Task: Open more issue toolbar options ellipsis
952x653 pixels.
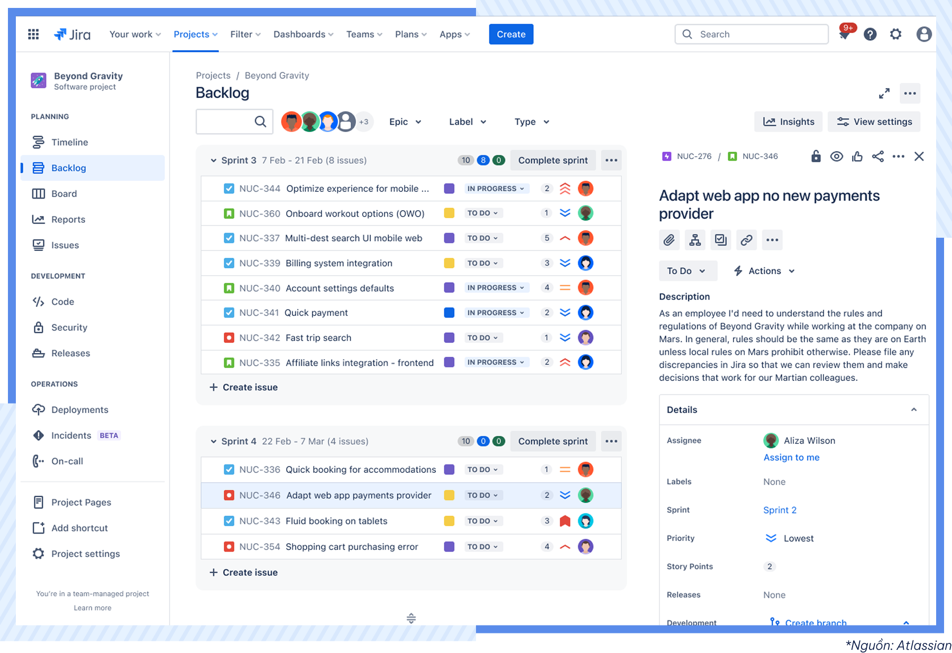Action: coord(772,240)
